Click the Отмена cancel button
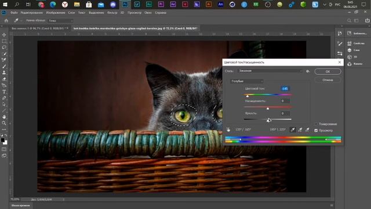This screenshot has width=371, height=209. pyautogui.click(x=328, y=80)
